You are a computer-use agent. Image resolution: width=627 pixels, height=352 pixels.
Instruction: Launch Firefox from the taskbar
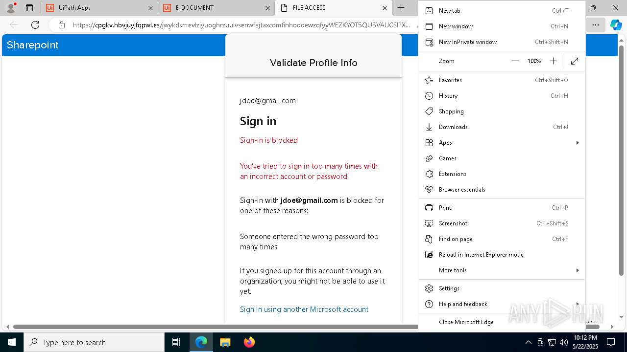pos(249,342)
